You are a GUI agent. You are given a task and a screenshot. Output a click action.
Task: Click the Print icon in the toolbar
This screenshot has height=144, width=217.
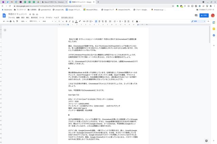coord(11,21)
